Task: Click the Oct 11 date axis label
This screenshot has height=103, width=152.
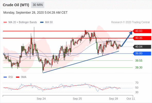Action: click(x=131, y=99)
